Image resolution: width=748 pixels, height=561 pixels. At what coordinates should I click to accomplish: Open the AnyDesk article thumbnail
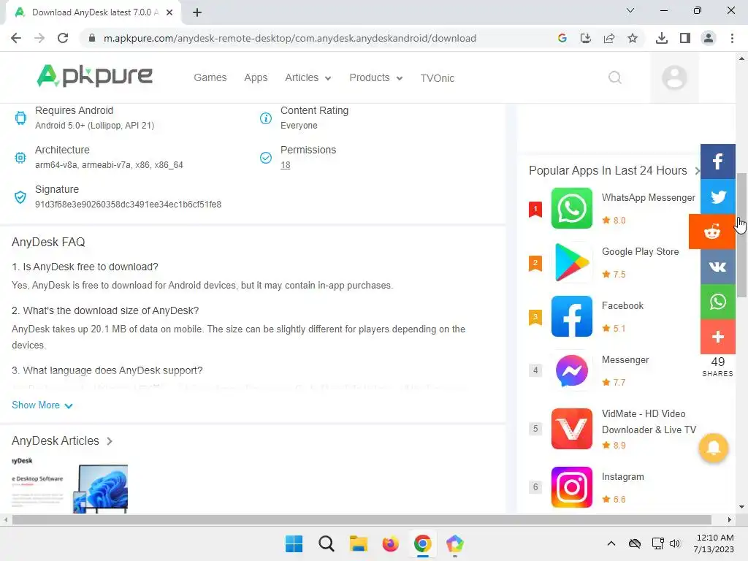pos(69,485)
